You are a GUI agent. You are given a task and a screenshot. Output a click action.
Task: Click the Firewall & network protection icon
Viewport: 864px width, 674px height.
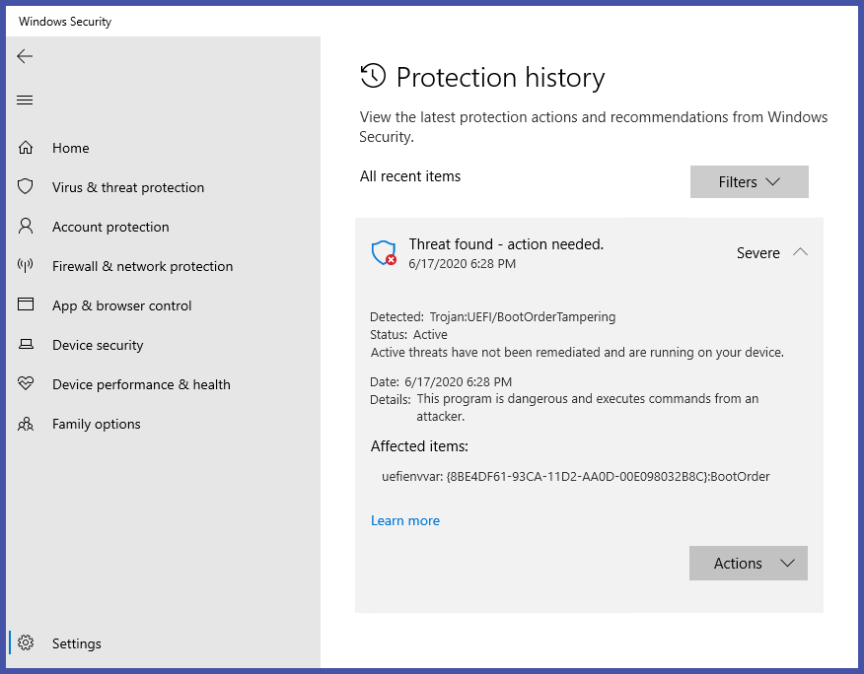pos(26,266)
